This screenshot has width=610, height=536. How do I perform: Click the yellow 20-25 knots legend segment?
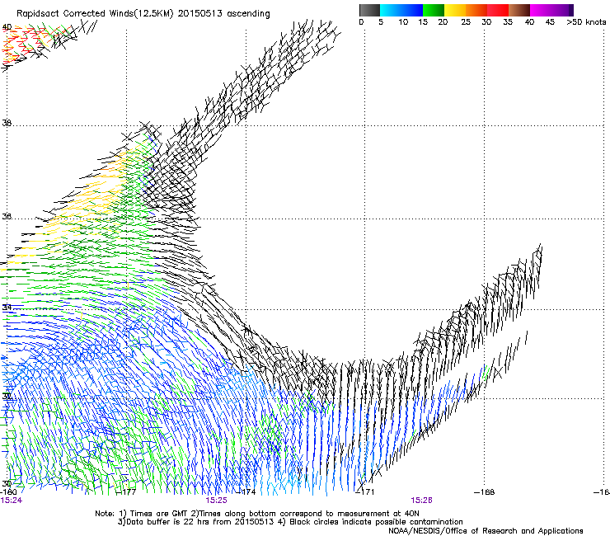pyautogui.click(x=455, y=10)
